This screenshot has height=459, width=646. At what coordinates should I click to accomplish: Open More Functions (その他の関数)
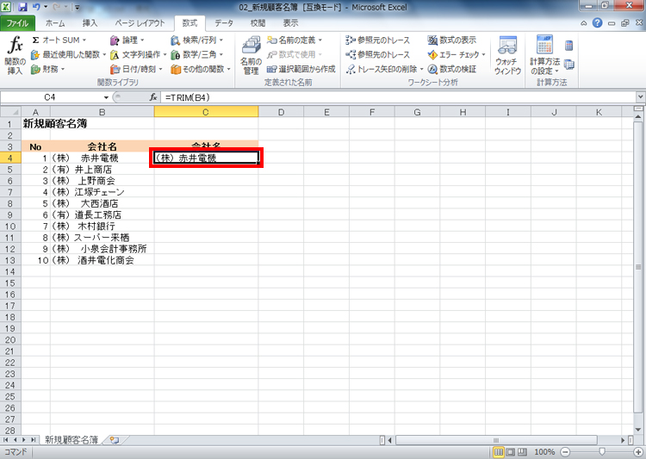click(x=201, y=69)
